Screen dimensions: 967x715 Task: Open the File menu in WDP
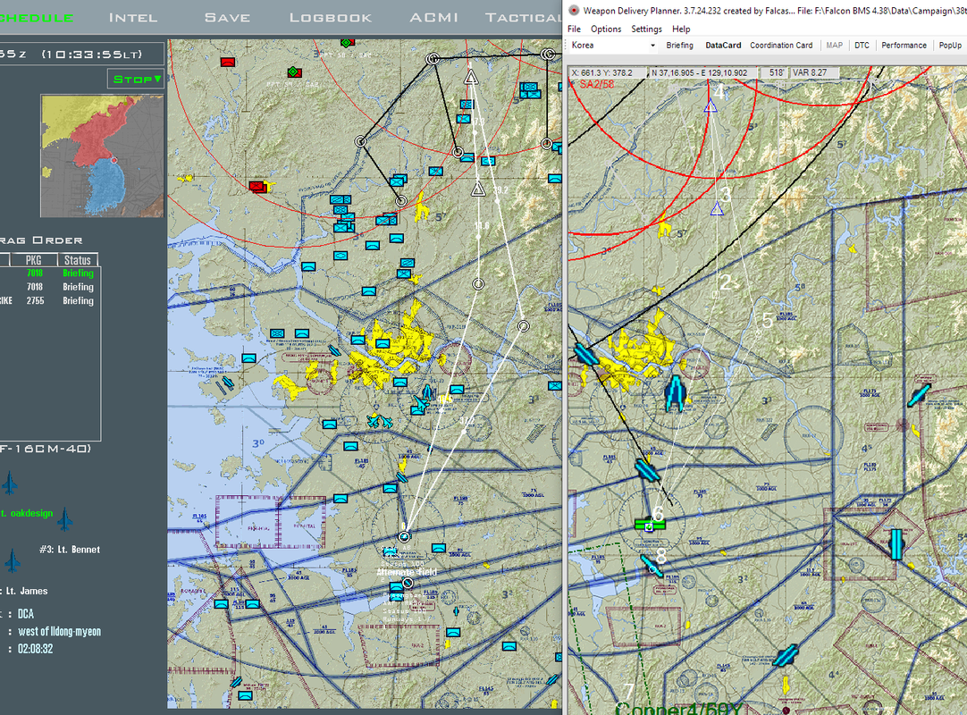pos(574,29)
